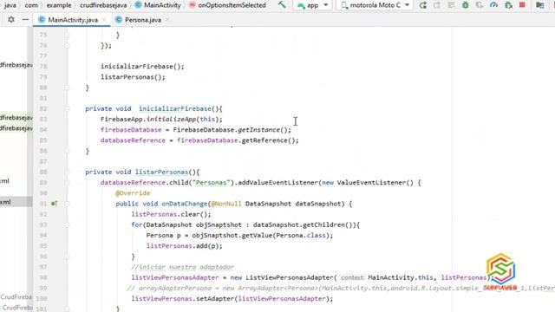Click the "Personas" string on line 89
The height and width of the screenshot is (312, 555).
[x=211, y=183]
